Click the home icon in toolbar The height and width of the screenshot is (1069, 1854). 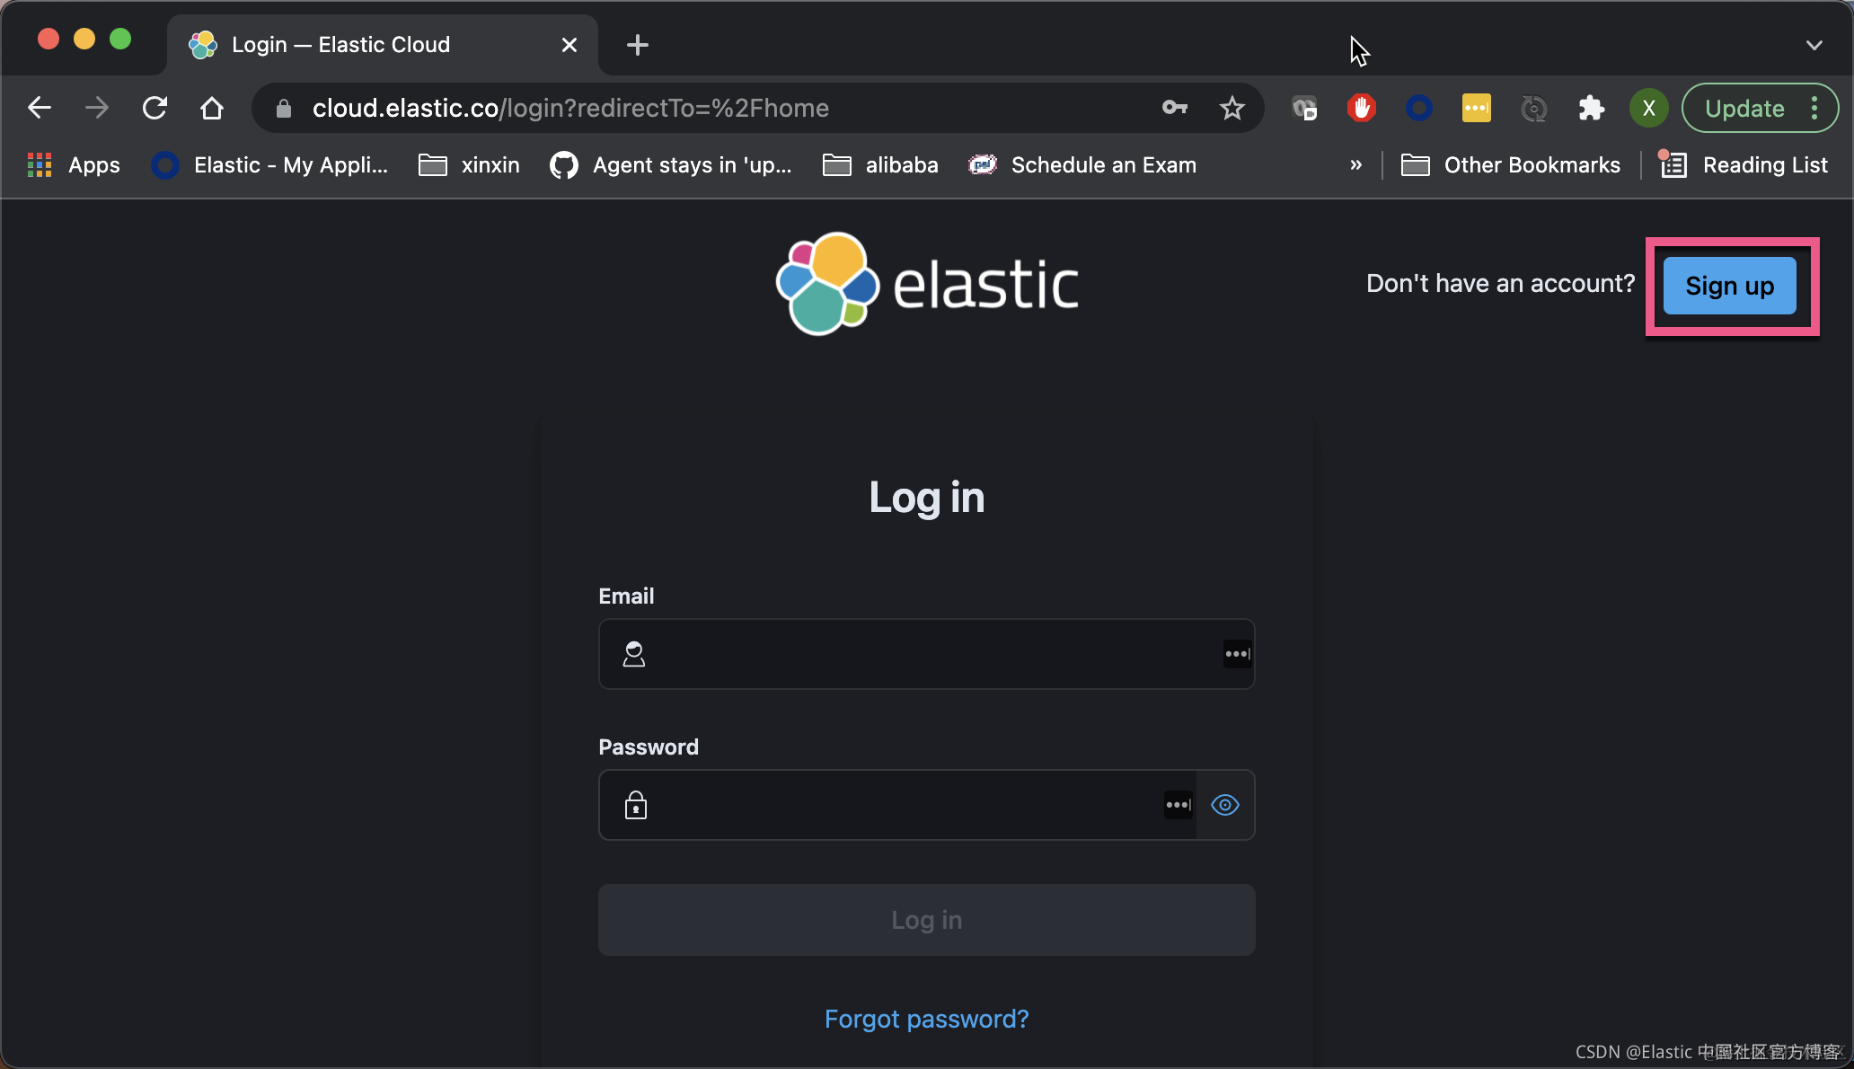(x=212, y=109)
